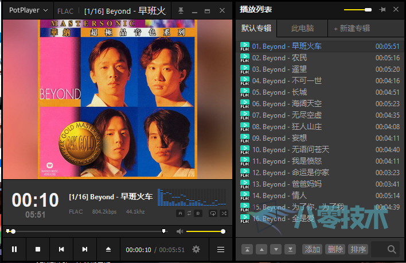406x263 pixels.
Task: Select track 01. Beyond - 早班火车
Action: coord(320,47)
